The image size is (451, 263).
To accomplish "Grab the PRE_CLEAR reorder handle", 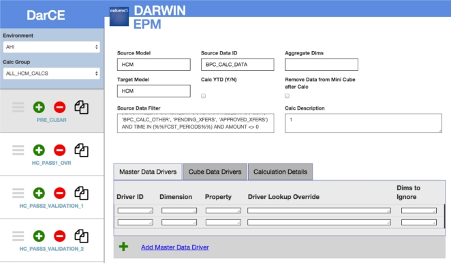I will tap(18, 107).
